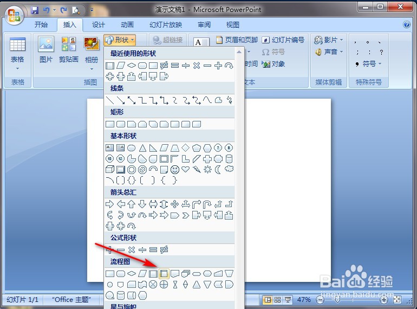Open the quick access toolbar customize arrow
Image resolution: width=417 pixels, height=309 pixels.
click(92, 10)
